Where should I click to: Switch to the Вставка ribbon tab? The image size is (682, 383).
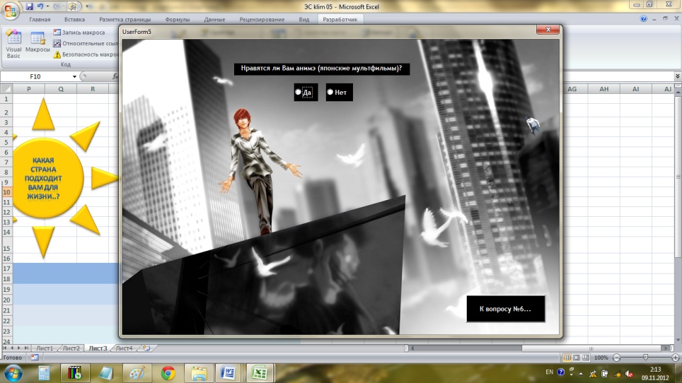coord(74,20)
